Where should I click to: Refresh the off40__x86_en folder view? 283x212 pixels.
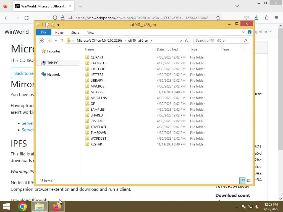click(x=187, y=41)
